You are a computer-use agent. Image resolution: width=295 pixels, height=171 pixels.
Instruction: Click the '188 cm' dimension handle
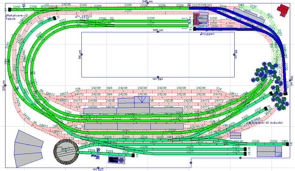[x=290, y=80]
